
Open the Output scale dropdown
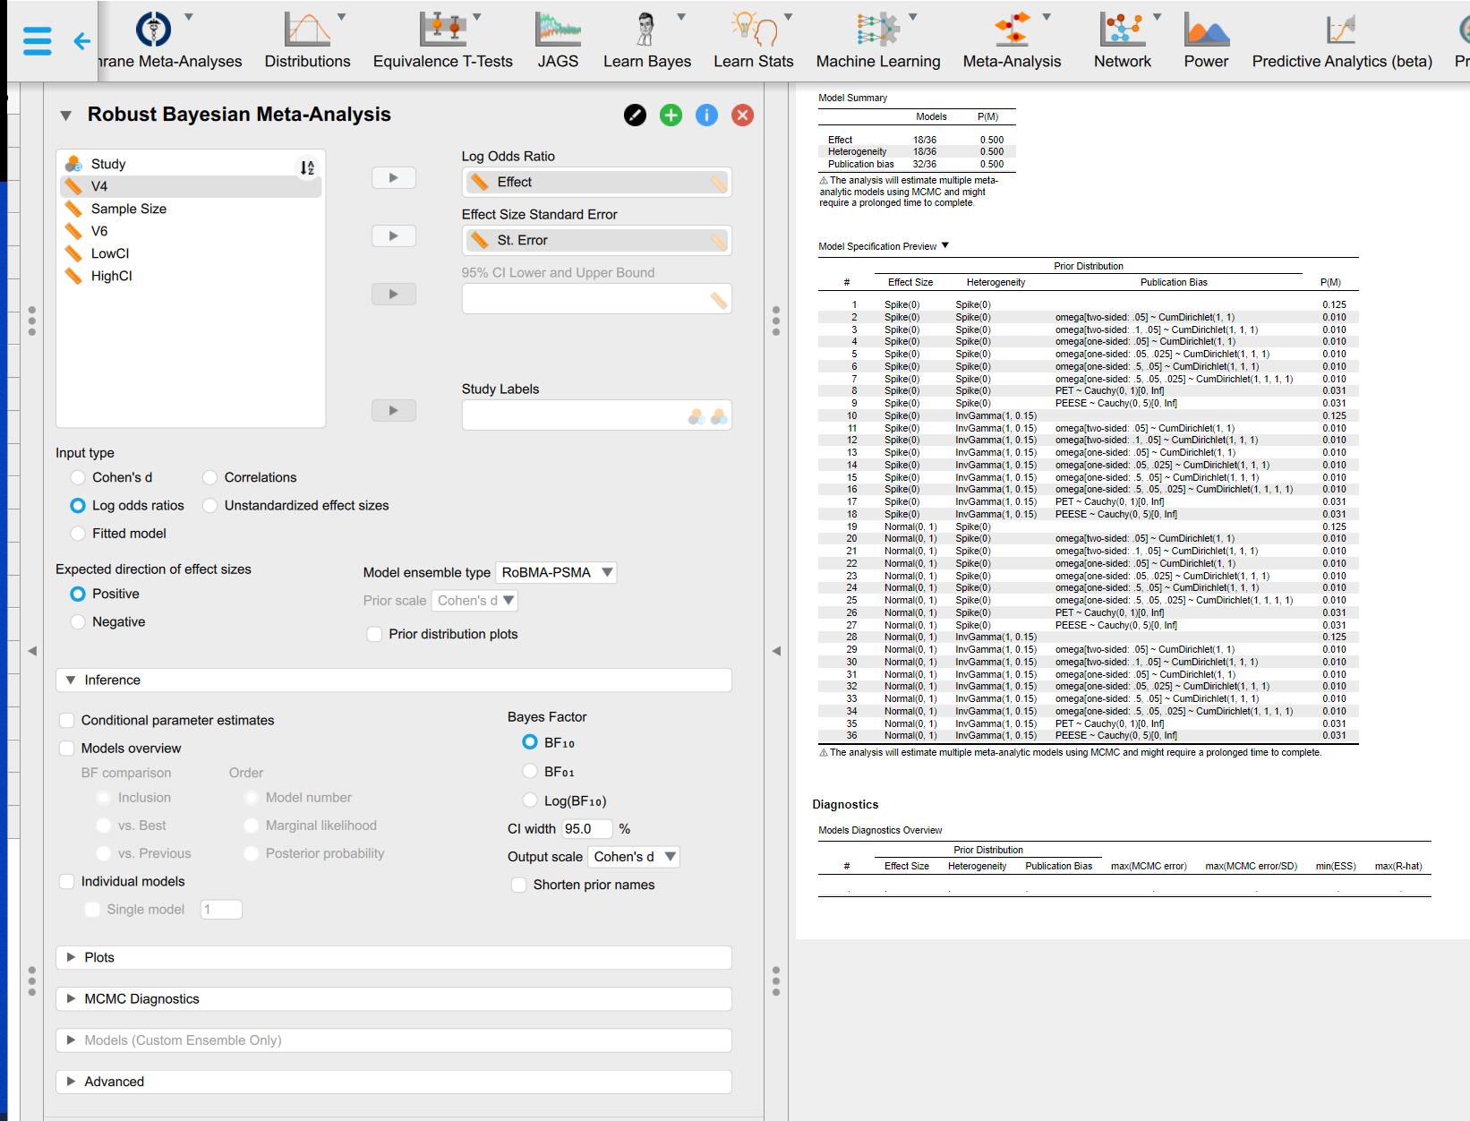pos(634,857)
